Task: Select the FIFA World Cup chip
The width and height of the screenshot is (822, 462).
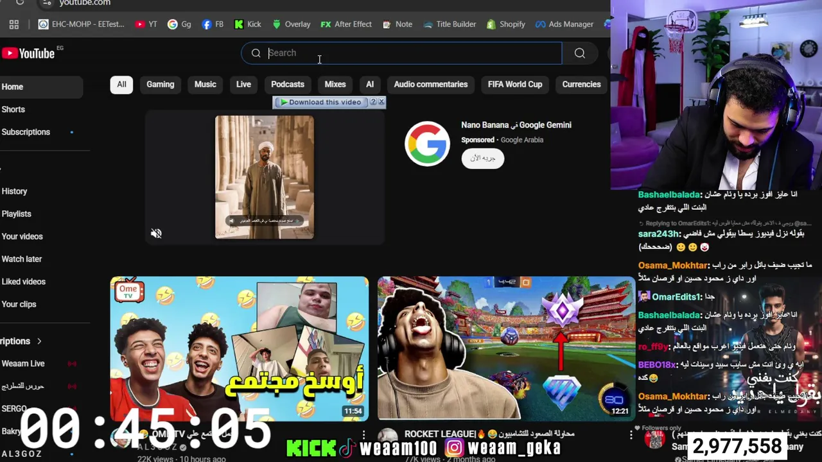Action: tap(515, 85)
